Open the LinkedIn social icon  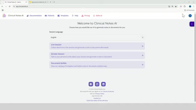click(104, 84)
